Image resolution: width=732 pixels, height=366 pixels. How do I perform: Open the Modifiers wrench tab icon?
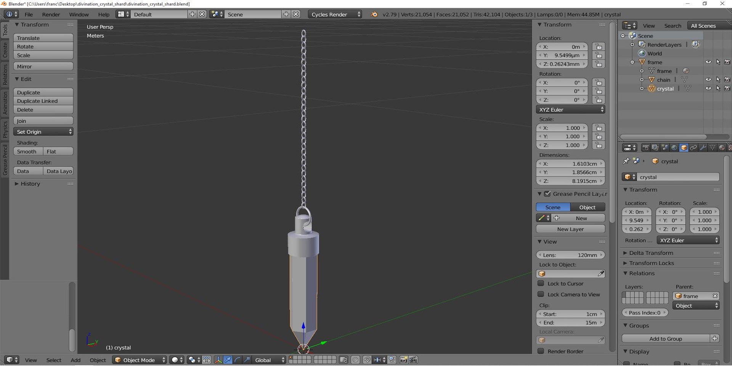click(x=703, y=148)
